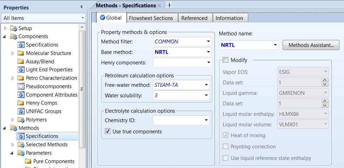Click the UNIFAC Groups status icon
The height and width of the screenshot is (168, 344).
(x=21, y=111)
